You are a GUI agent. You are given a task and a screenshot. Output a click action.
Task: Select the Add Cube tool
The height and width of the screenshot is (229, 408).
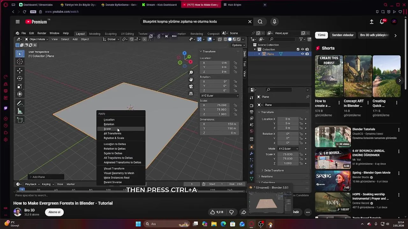[20, 120]
